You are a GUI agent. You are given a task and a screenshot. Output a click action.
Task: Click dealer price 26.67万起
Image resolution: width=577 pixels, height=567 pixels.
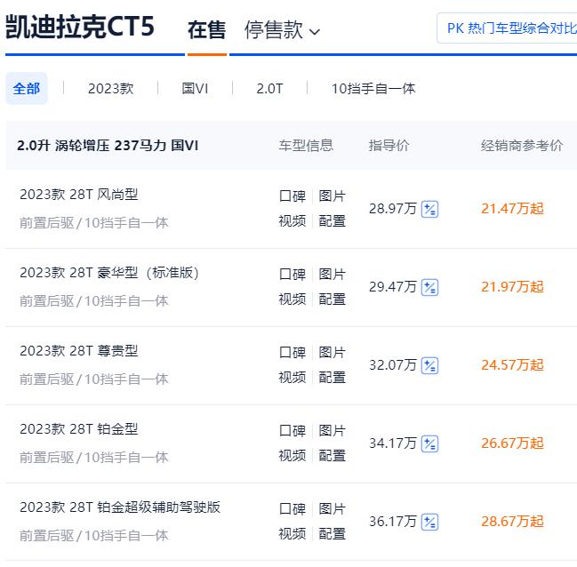(x=512, y=443)
